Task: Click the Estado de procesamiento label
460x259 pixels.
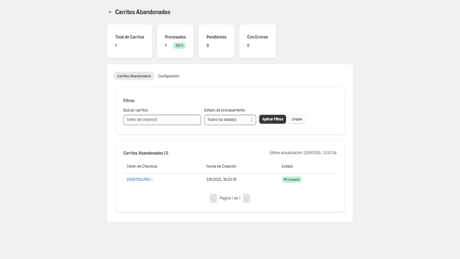Action: tap(224, 110)
